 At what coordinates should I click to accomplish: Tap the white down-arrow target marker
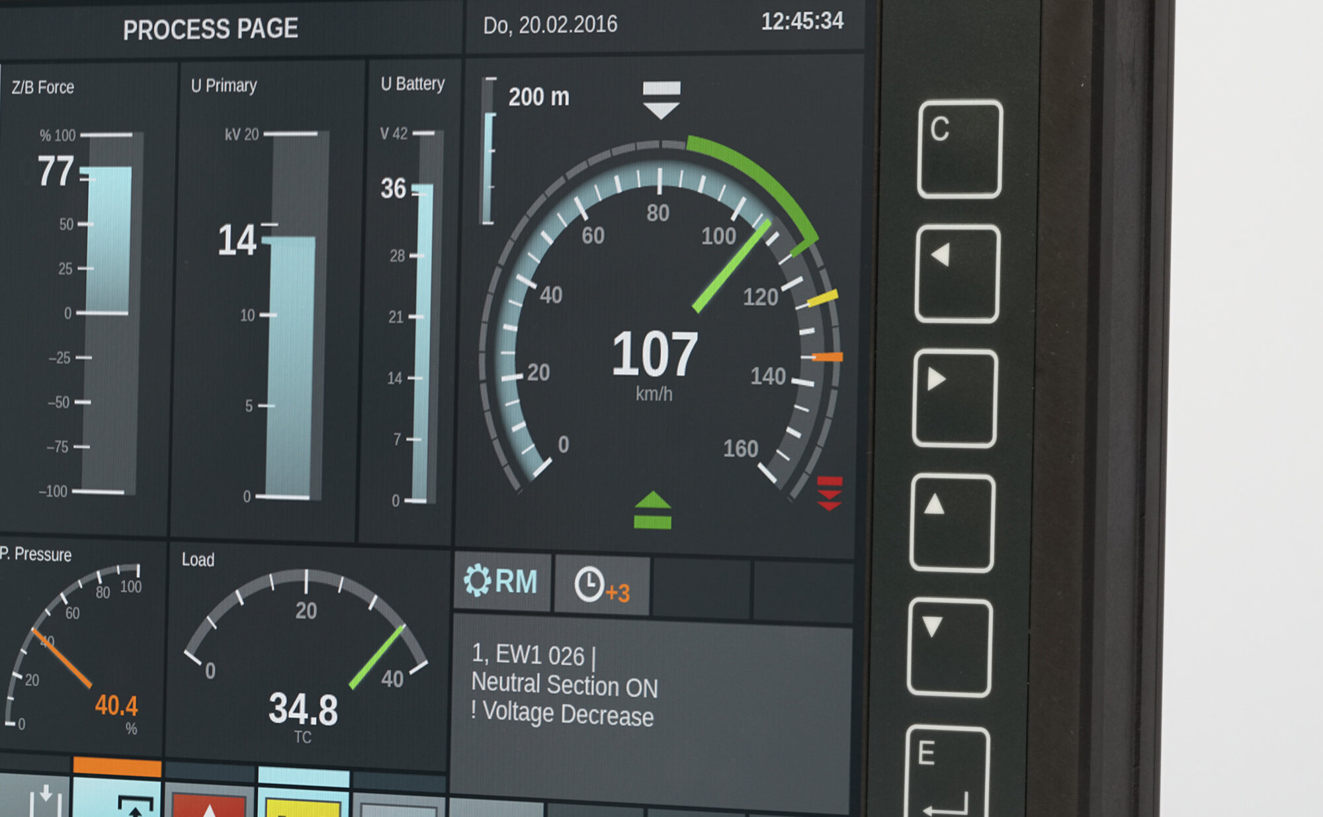point(661,99)
